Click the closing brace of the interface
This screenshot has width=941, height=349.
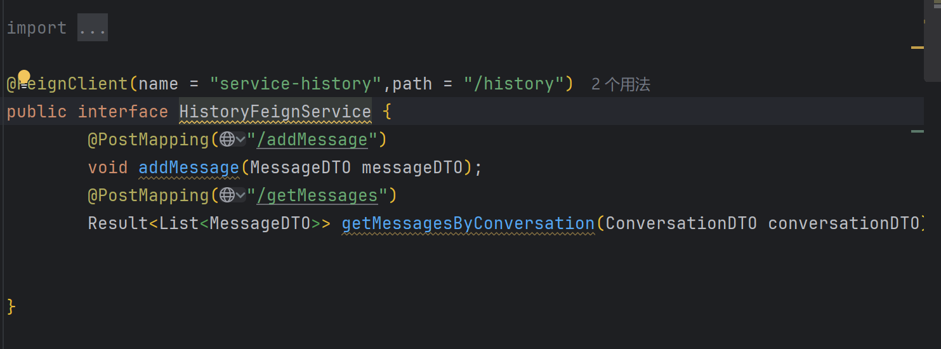[x=11, y=307]
